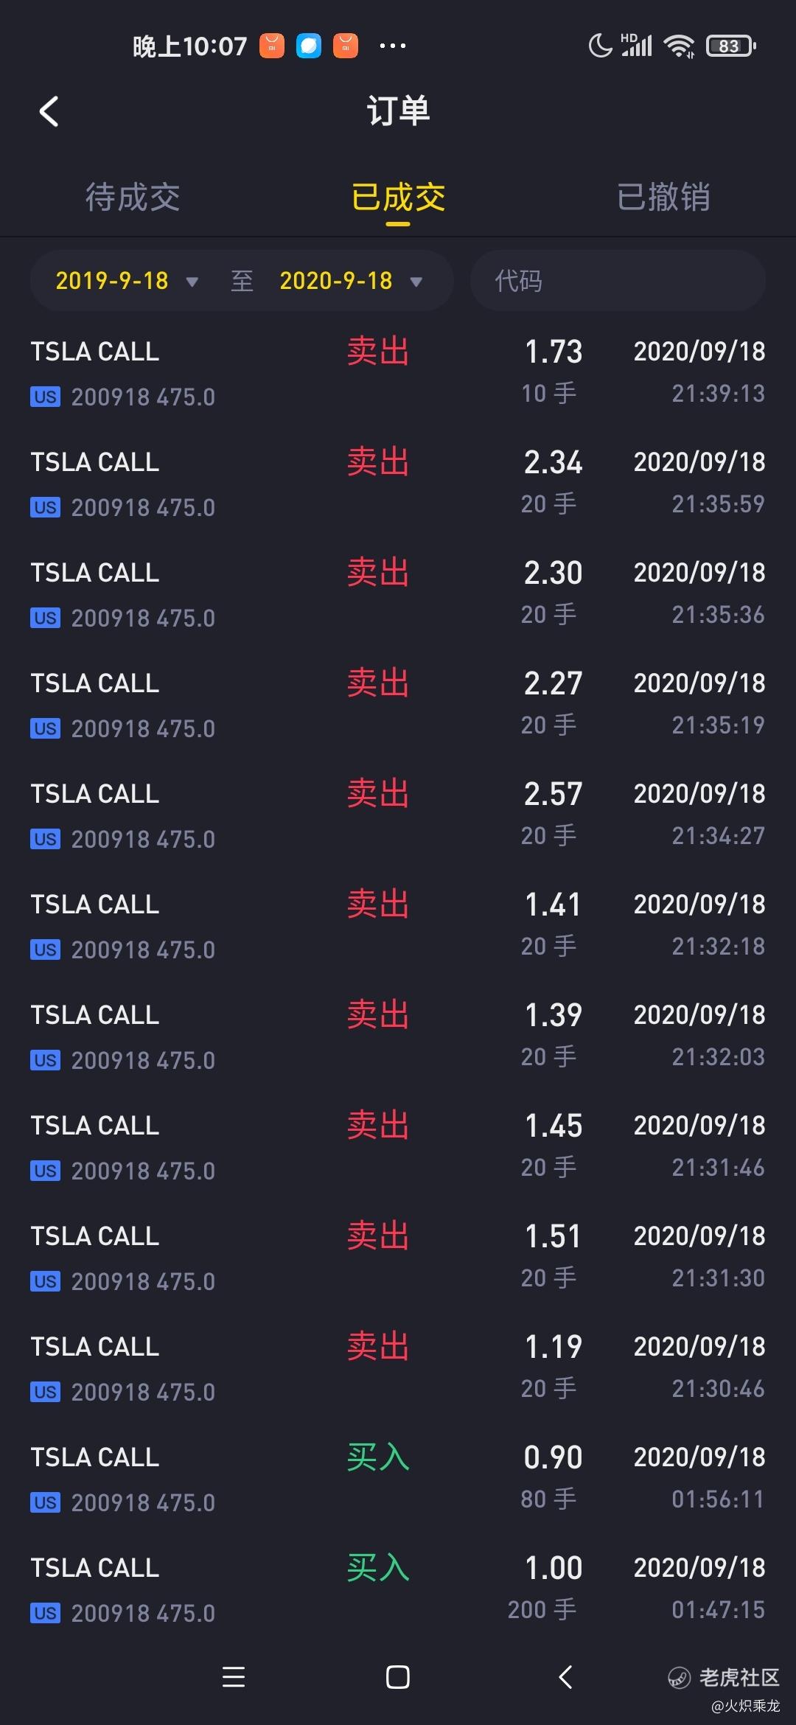Tap the Android home square button
Screen dimensions: 796x1725
pyautogui.click(x=397, y=1677)
